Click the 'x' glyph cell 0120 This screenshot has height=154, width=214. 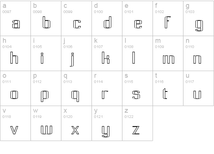tap(76, 123)
